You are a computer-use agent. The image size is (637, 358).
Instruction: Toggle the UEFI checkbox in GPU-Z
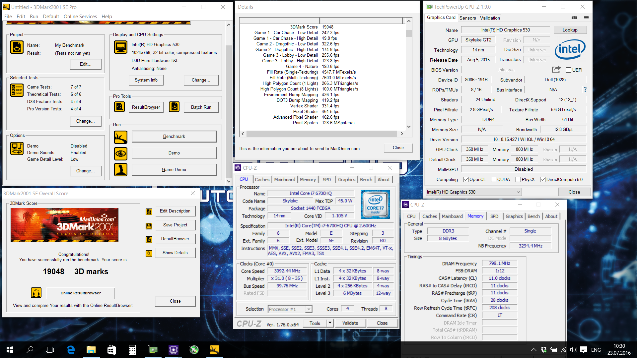pos(569,70)
